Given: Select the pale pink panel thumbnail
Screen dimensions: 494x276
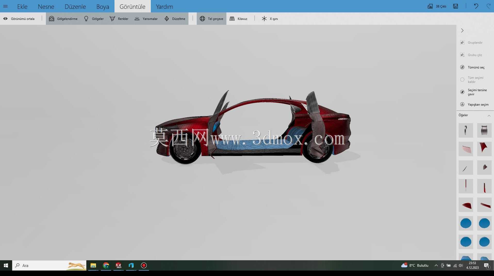Looking at the screenshot, I should click(x=466, y=149).
